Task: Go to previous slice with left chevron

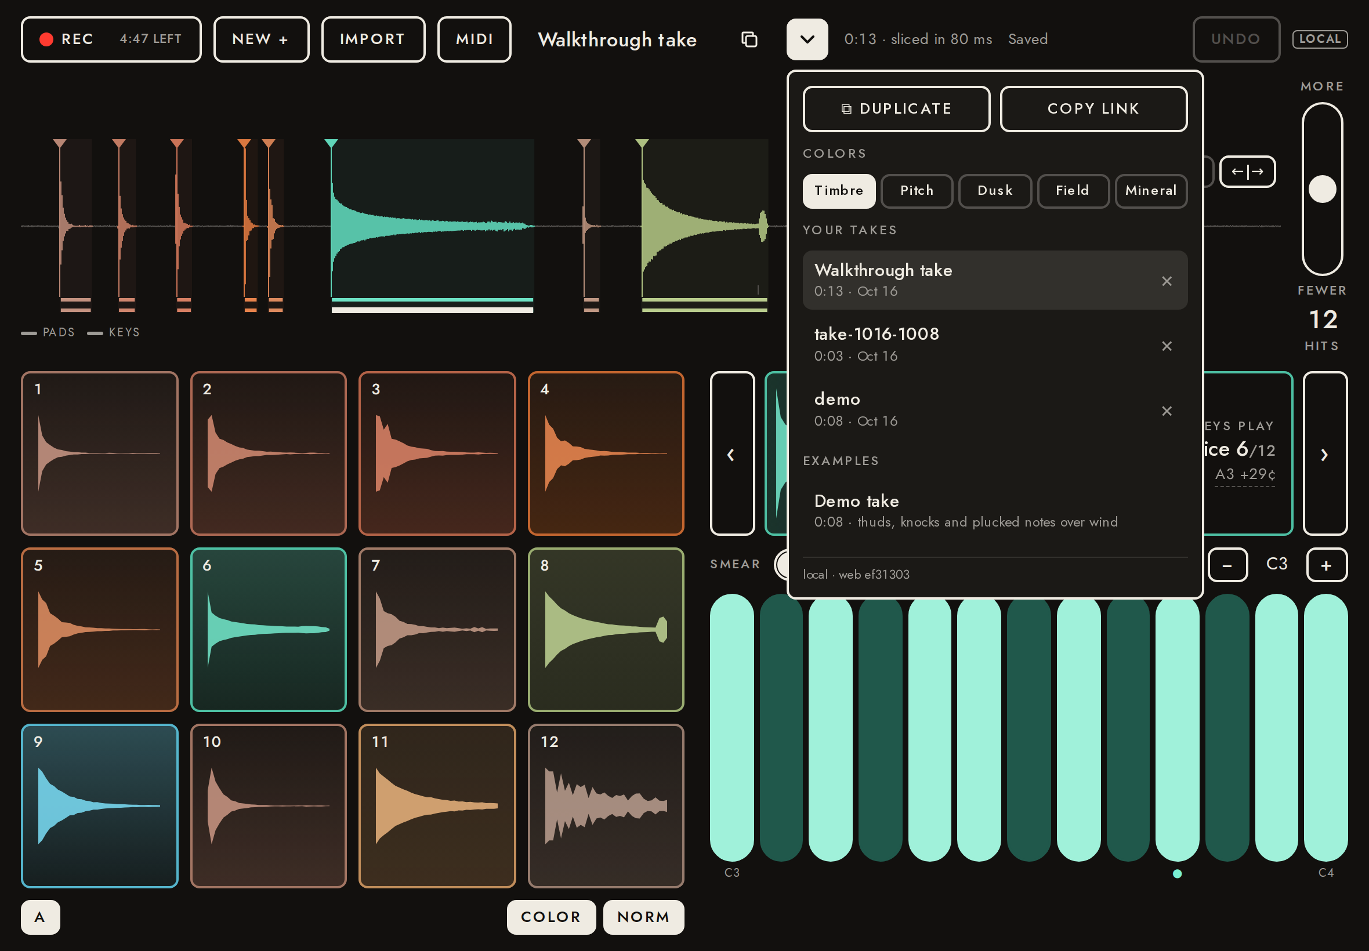Action: [732, 453]
